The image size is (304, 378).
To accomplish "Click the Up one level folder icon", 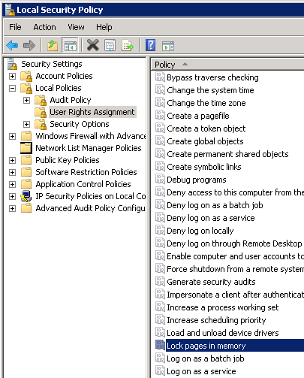I will click(x=53, y=46).
